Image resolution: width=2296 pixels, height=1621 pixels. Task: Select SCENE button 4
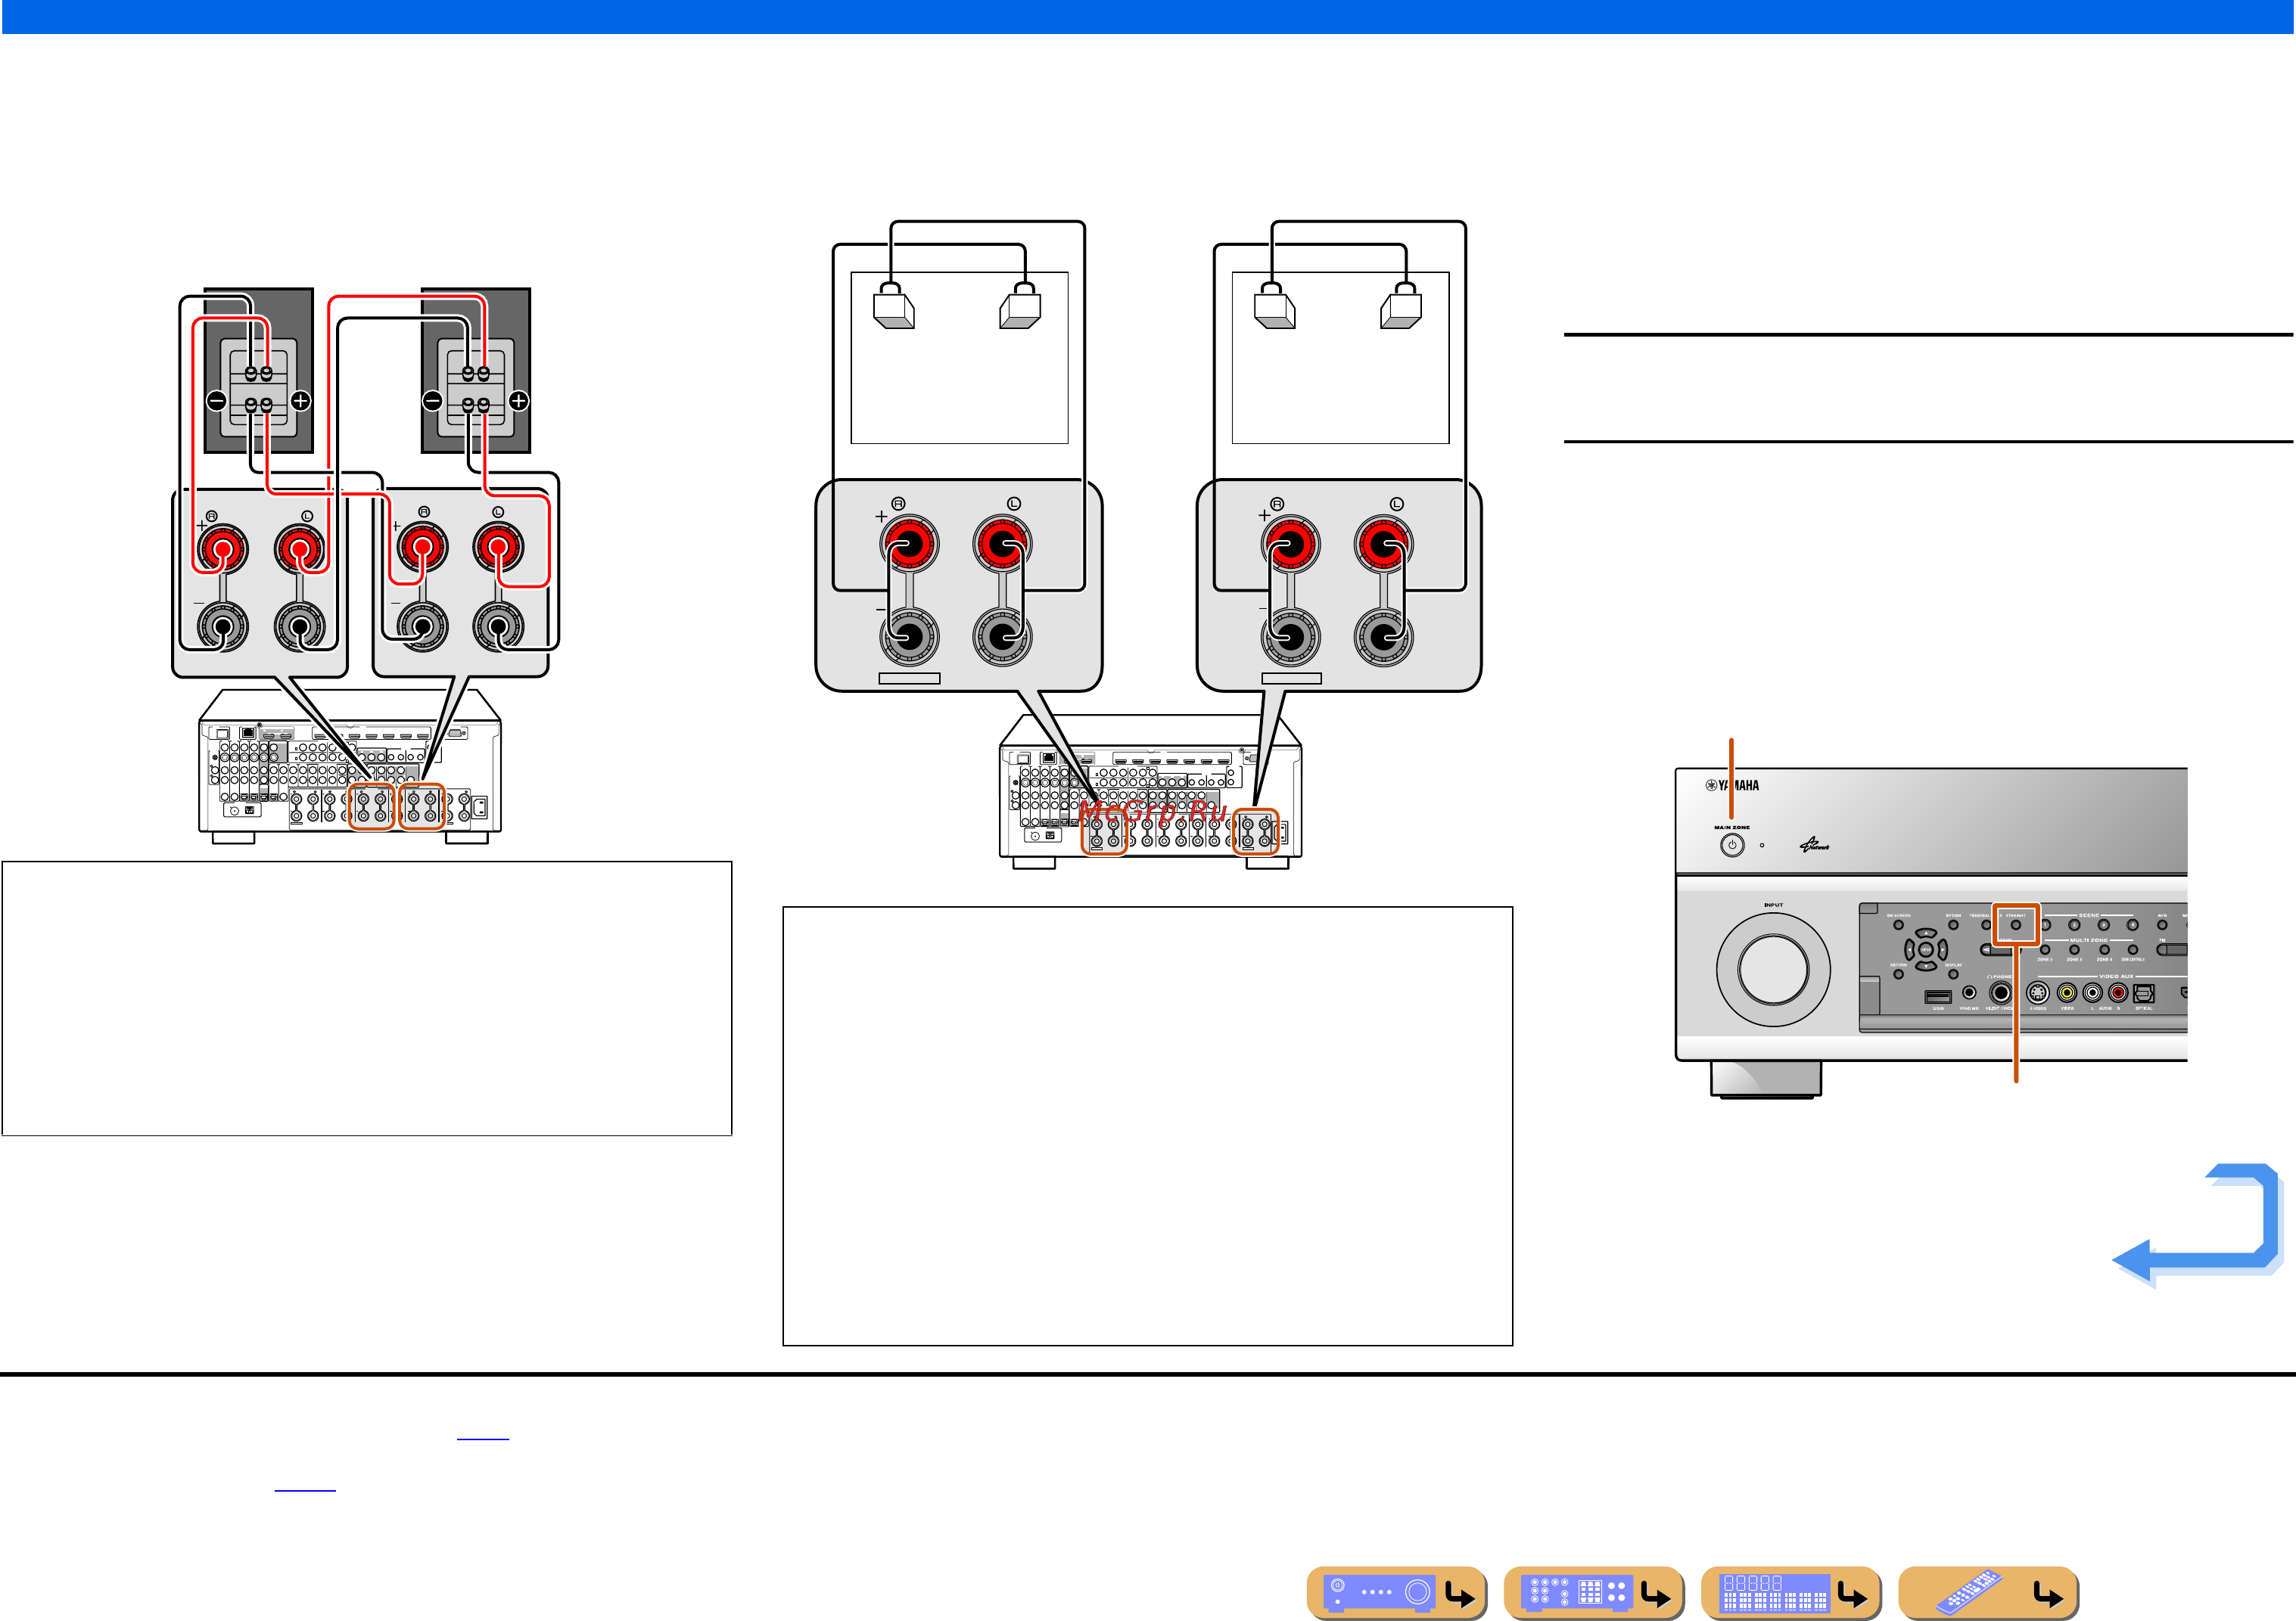2133,924
